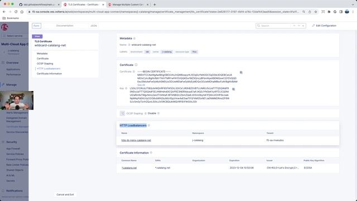Expand full certificate with See All
This screenshot has height=201, width=357.
click(x=141, y=85)
